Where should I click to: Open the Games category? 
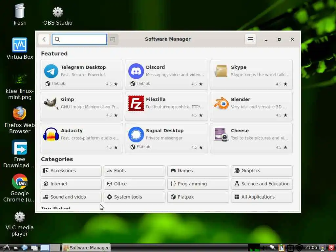pyautogui.click(x=198, y=171)
